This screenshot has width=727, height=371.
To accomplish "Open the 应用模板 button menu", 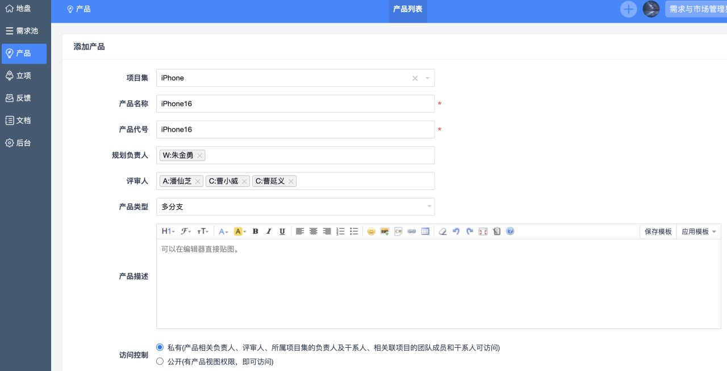I will 699,231.
